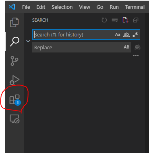Open the Run menu
The image size is (149, 153).
click(x=114, y=7)
